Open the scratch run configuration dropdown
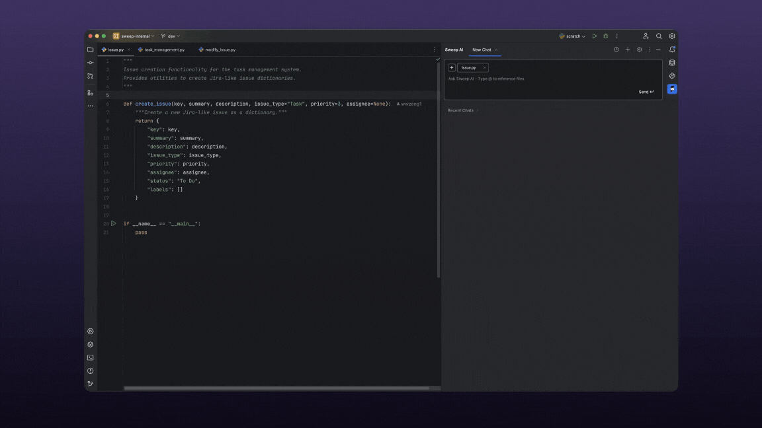This screenshot has width=762, height=428. [x=572, y=36]
